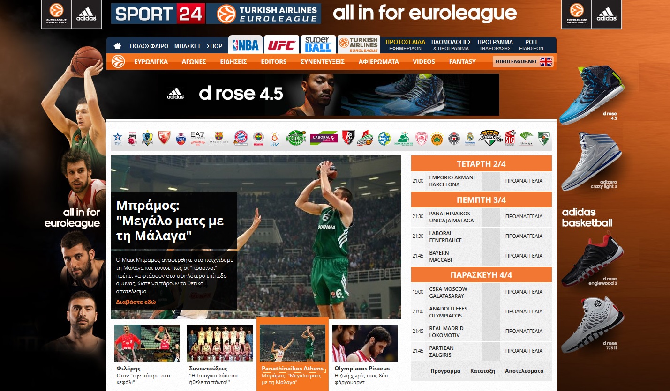Open the Partizan team logo
This screenshot has width=670, height=391.
point(454,138)
